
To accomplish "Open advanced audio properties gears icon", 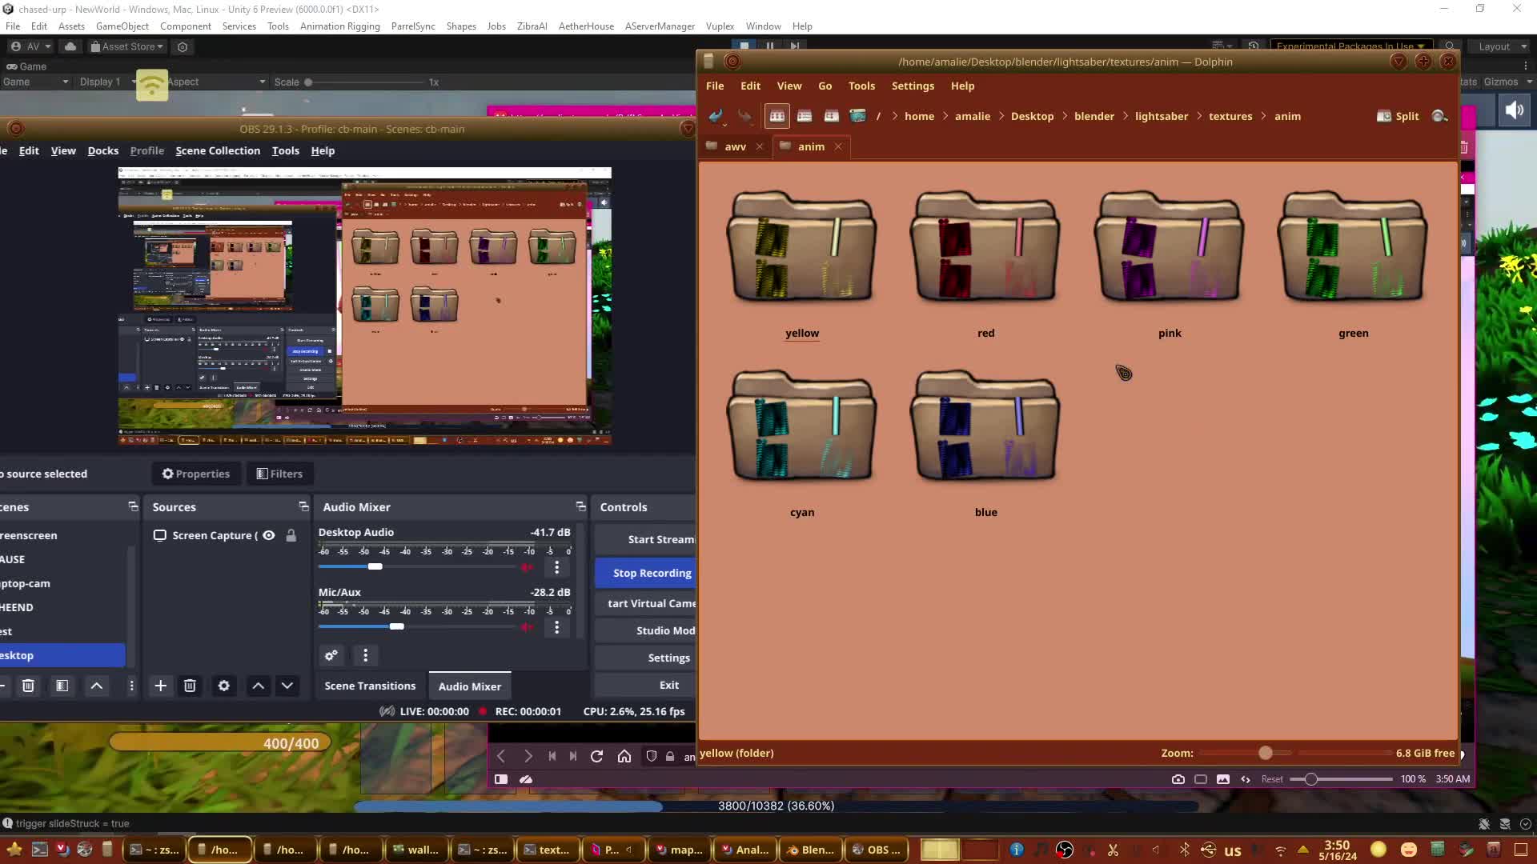I will [331, 655].
